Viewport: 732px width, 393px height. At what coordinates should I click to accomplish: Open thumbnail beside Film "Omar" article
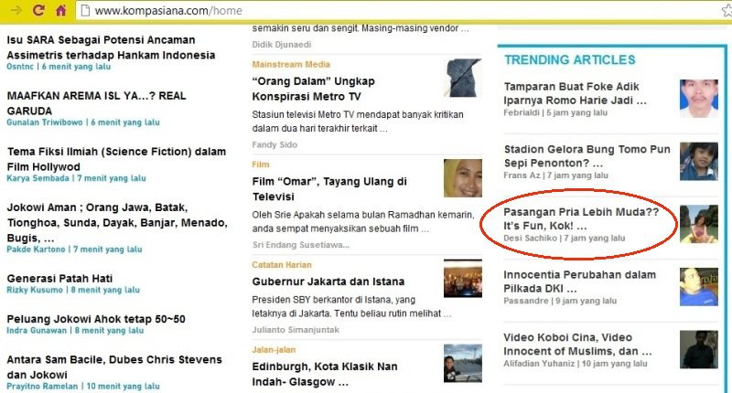[463, 178]
